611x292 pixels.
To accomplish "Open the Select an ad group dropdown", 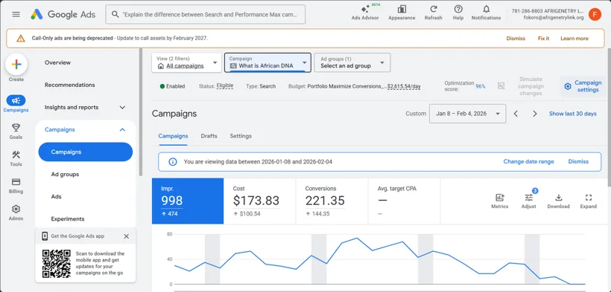I will (x=352, y=62).
